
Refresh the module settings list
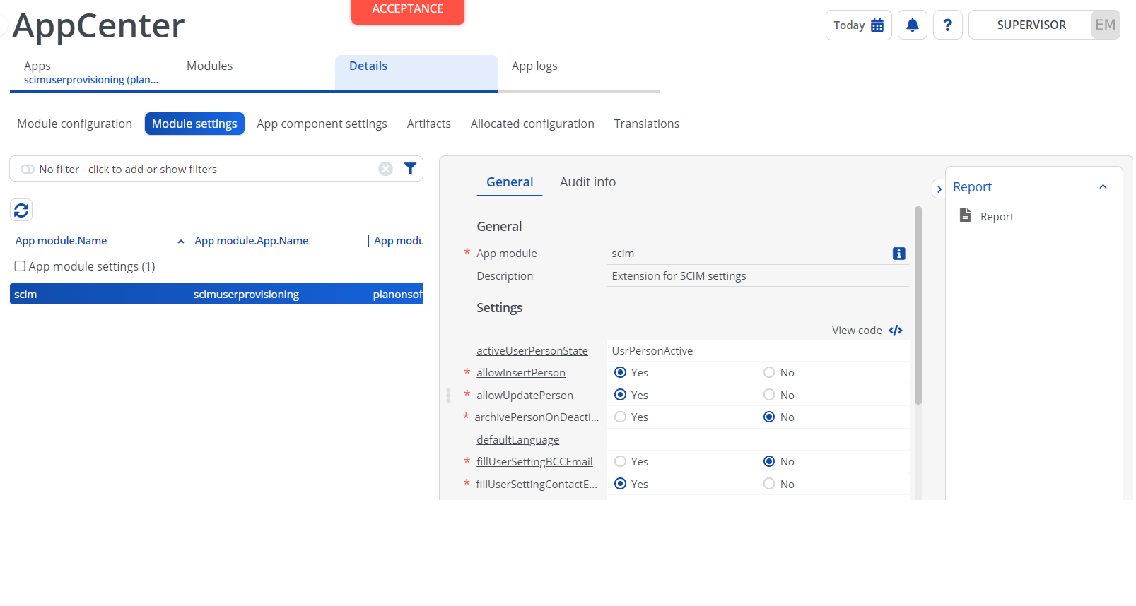coord(21,210)
